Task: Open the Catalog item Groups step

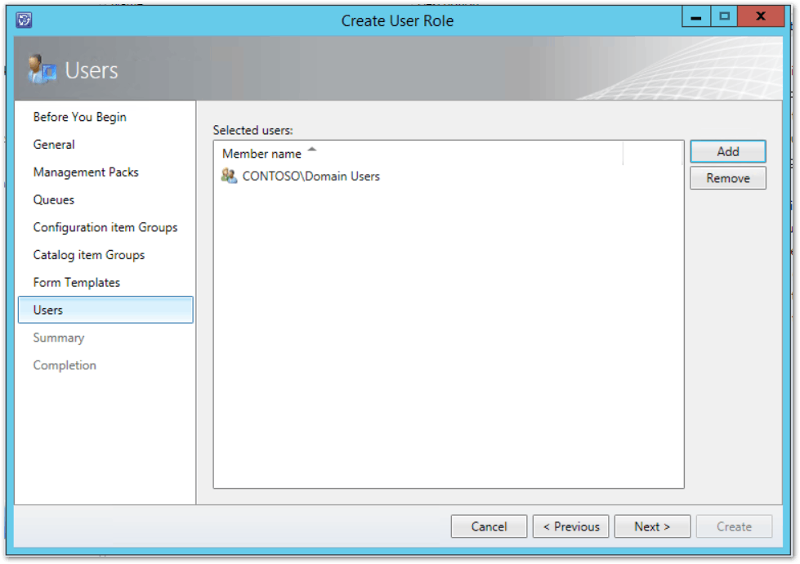Action: coord(89,255)
